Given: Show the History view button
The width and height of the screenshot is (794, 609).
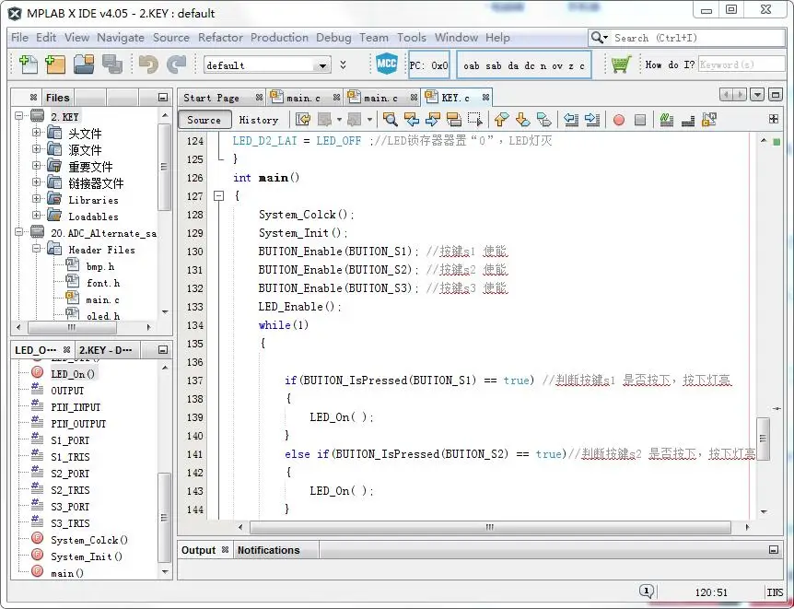Looking at the screenshot, I should click(x=258, y=120).
